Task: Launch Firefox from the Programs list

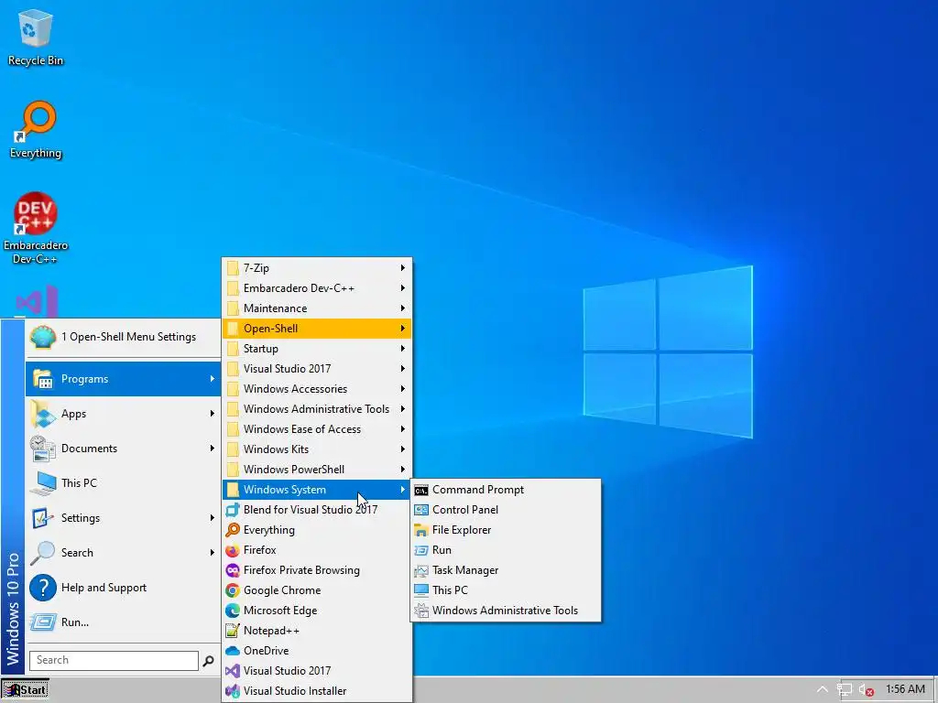Action: click(317, 550)
